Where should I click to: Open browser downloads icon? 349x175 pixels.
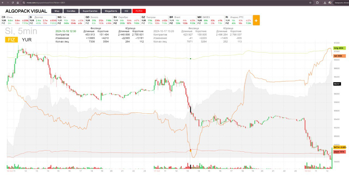pyautogui.click(x=324, y=2)
